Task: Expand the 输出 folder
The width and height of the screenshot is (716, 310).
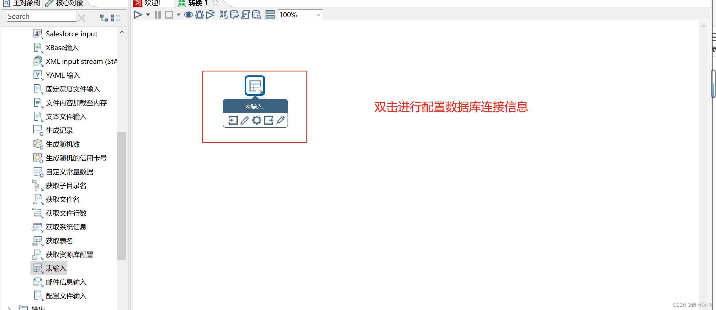Action: 10,308
